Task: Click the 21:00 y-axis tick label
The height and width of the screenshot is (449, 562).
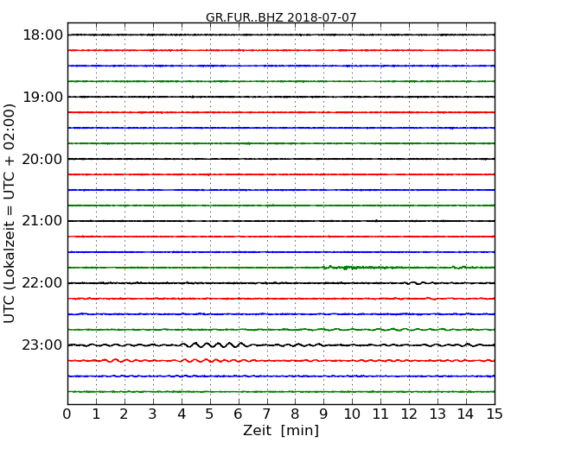Action: pos(42,221)
